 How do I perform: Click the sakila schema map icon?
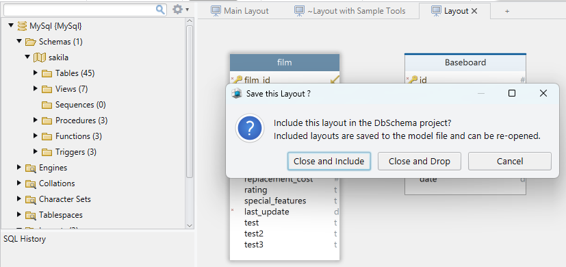point(39,58)
